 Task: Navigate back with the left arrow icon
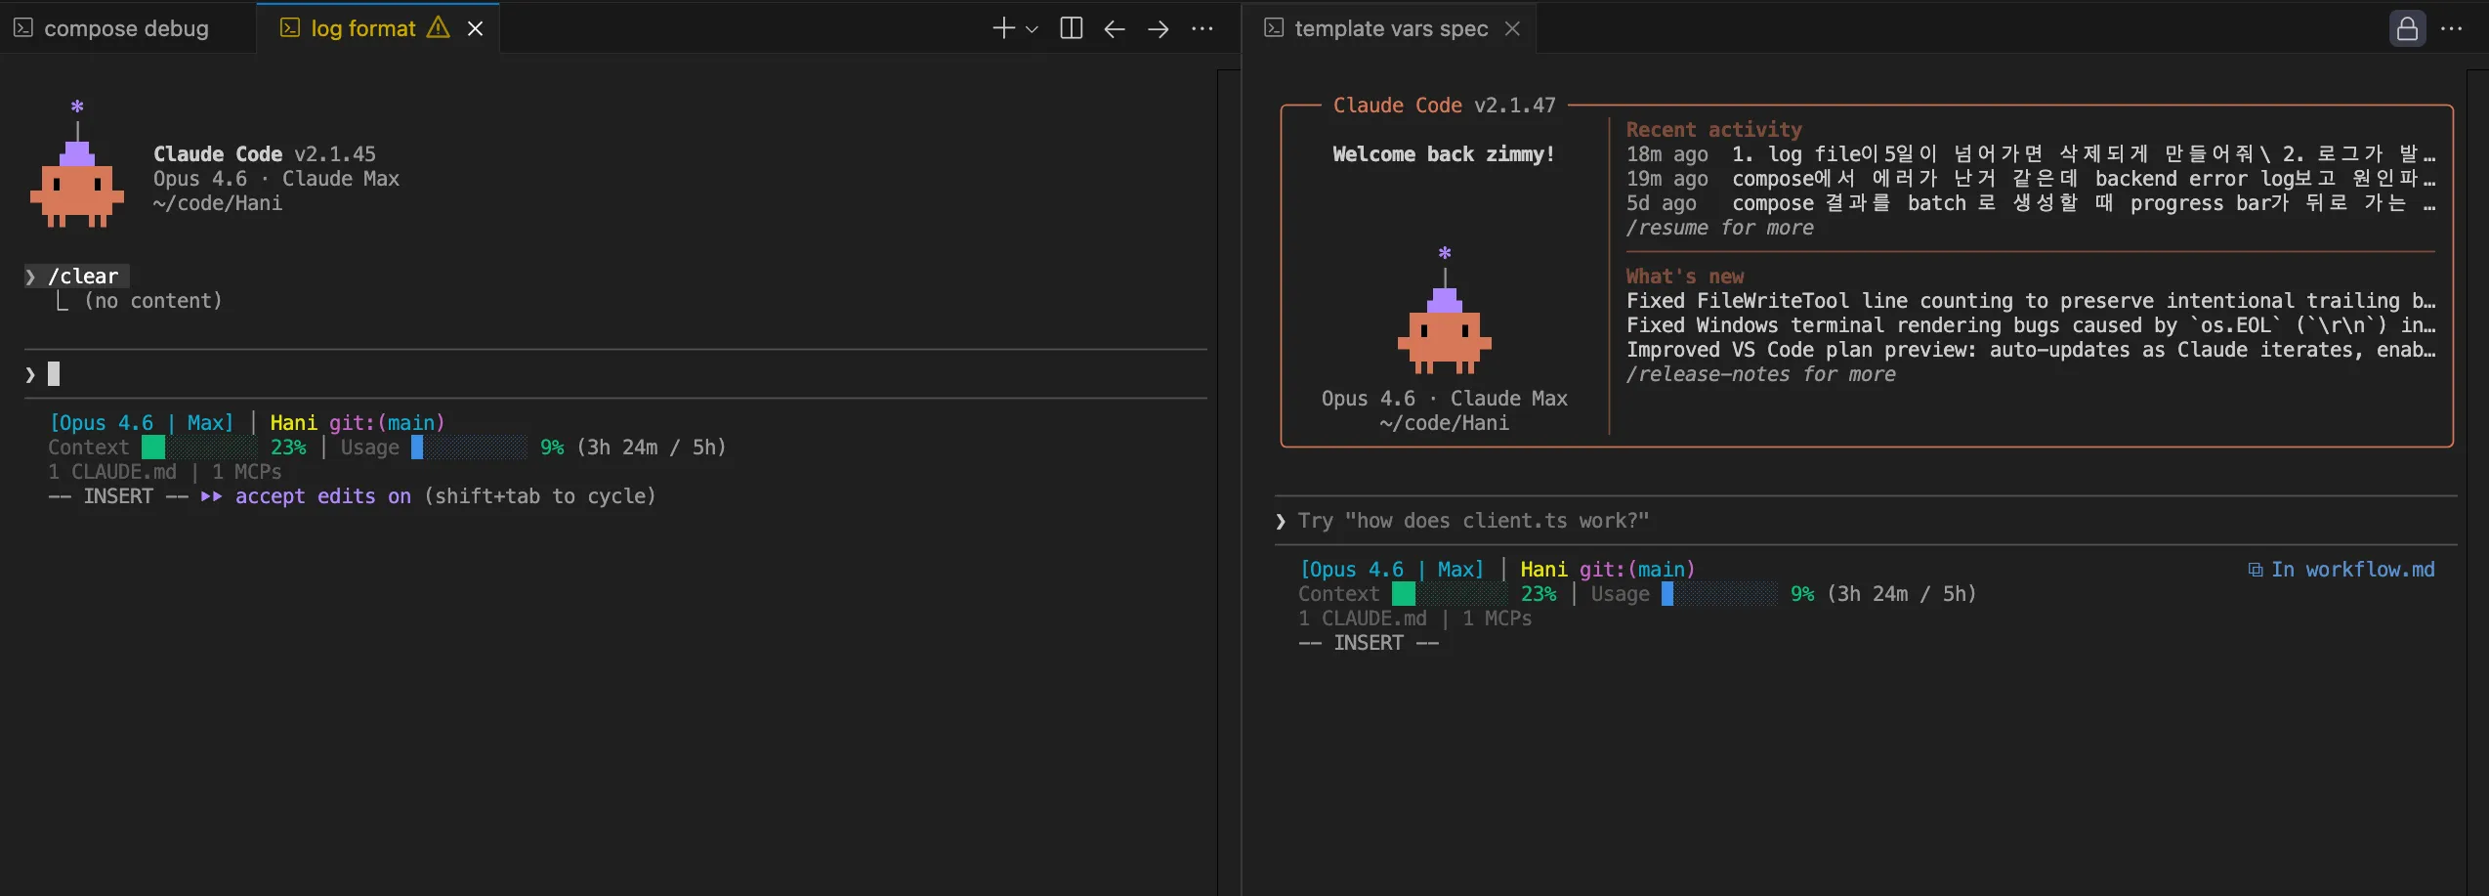[1115, 29]
